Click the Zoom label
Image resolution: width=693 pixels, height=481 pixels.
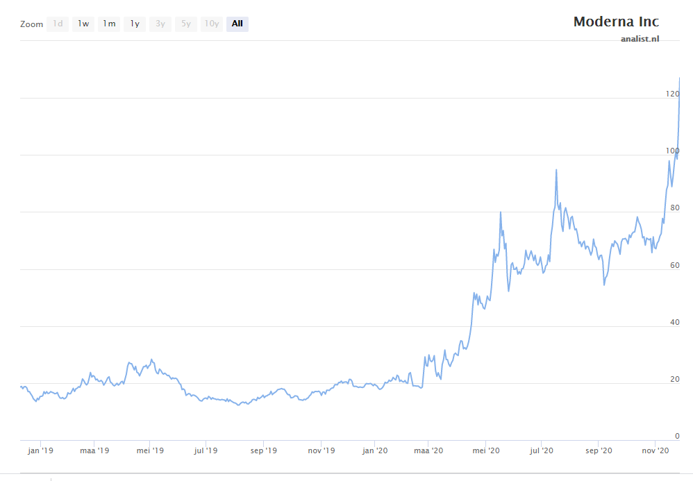click(31, 24)
